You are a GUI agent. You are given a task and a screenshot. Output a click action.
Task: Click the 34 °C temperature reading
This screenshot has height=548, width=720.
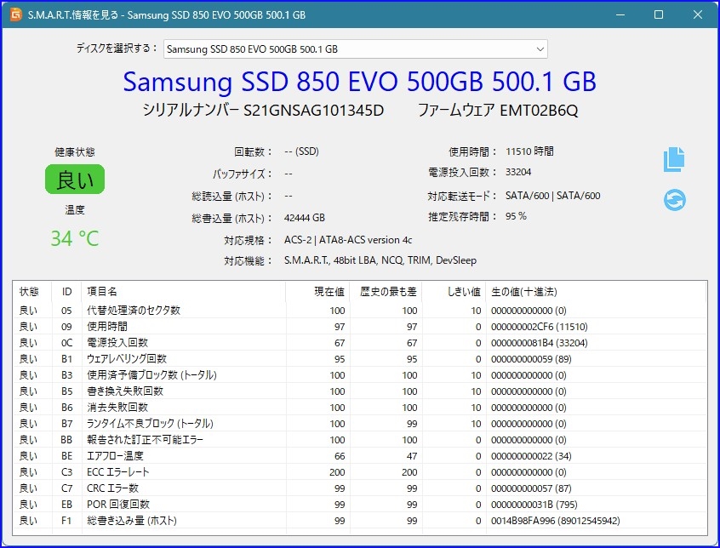[74, 238]
